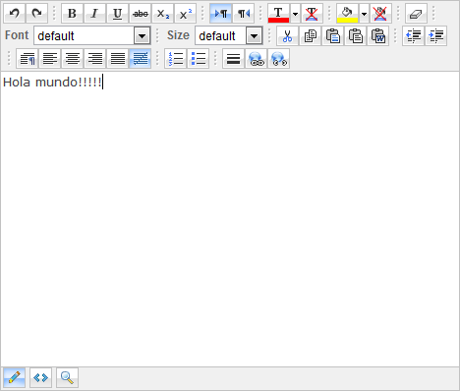Undo the last edit
Screen dimensions: 460x391
[14, 13]
